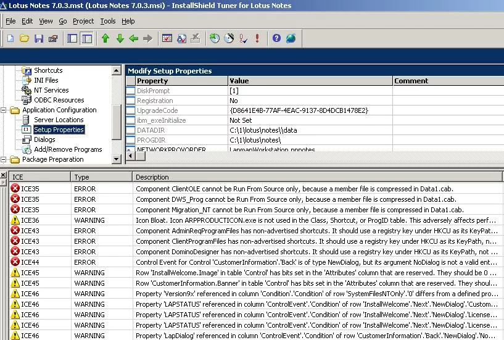Open the Project menu
Viewport: 504px width, 340px height.
(x=83, y=21)
